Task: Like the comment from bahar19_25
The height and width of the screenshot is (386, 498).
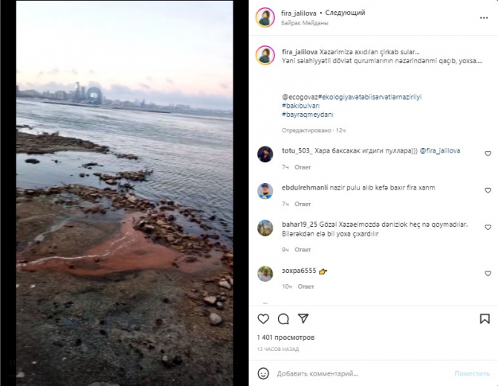Action: (x=488, y=228)
